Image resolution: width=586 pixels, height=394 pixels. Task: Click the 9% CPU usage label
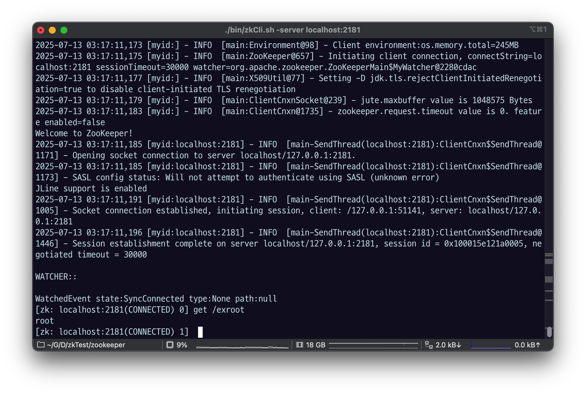coord(182,345)
